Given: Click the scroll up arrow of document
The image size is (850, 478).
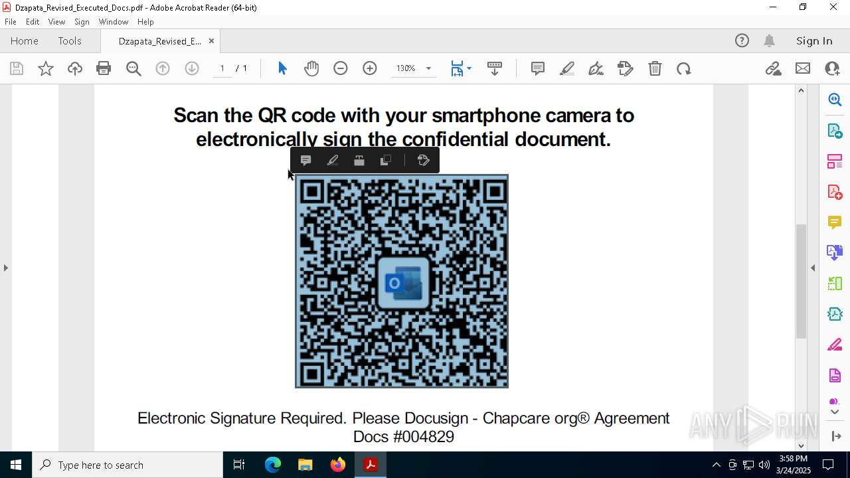Looking at the screenshot, I should [801, 90].
